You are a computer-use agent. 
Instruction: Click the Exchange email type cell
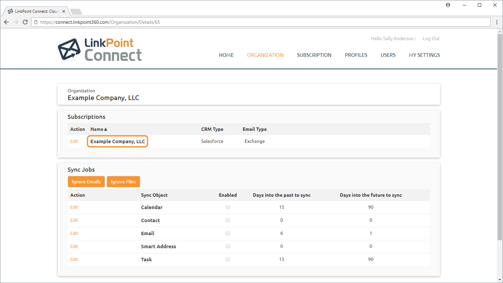click(x=255, y=141)
